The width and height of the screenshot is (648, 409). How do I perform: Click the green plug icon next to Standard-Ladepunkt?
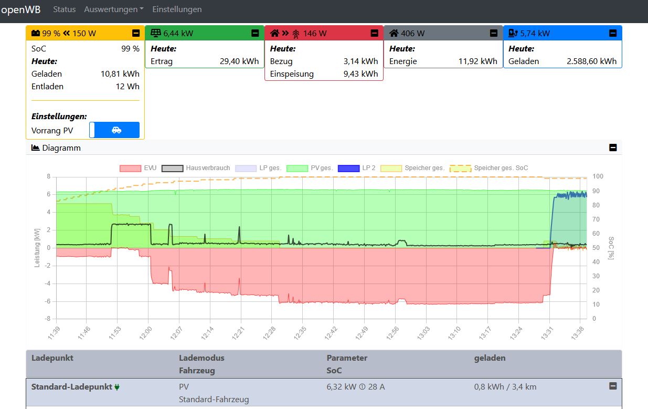[117, 387]
